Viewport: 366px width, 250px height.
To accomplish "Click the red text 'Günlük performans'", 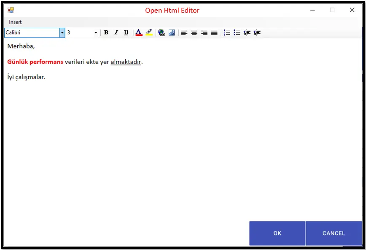I will click(x=35, y=62).
